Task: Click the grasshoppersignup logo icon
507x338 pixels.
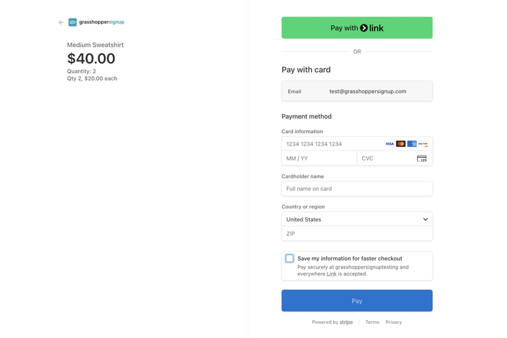Action: coord(73,22)
